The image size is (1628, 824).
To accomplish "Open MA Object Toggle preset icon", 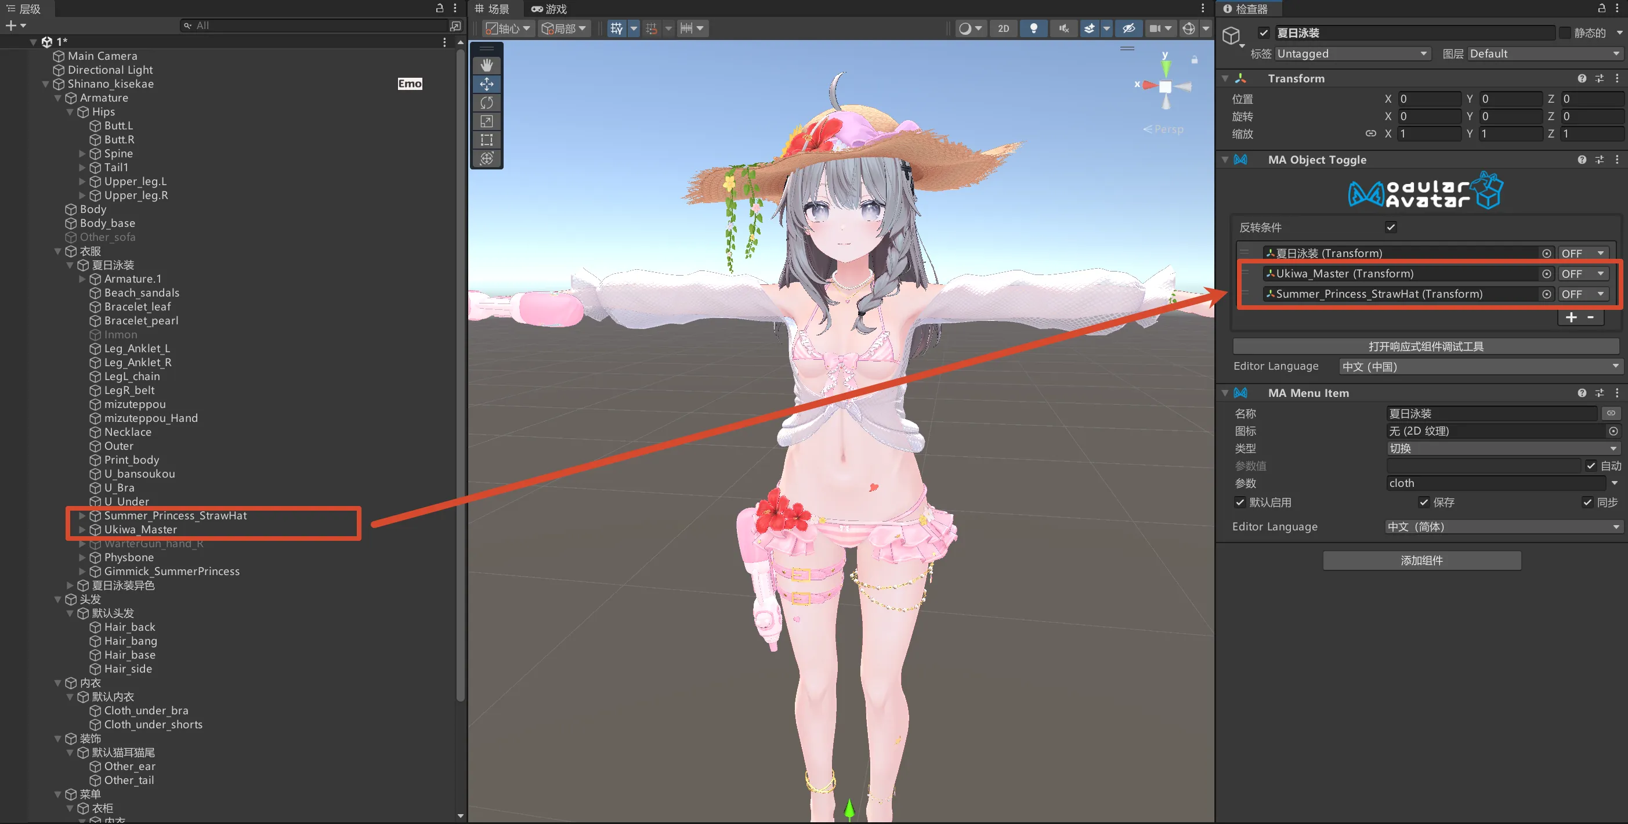I will [x=1599, y=160].
